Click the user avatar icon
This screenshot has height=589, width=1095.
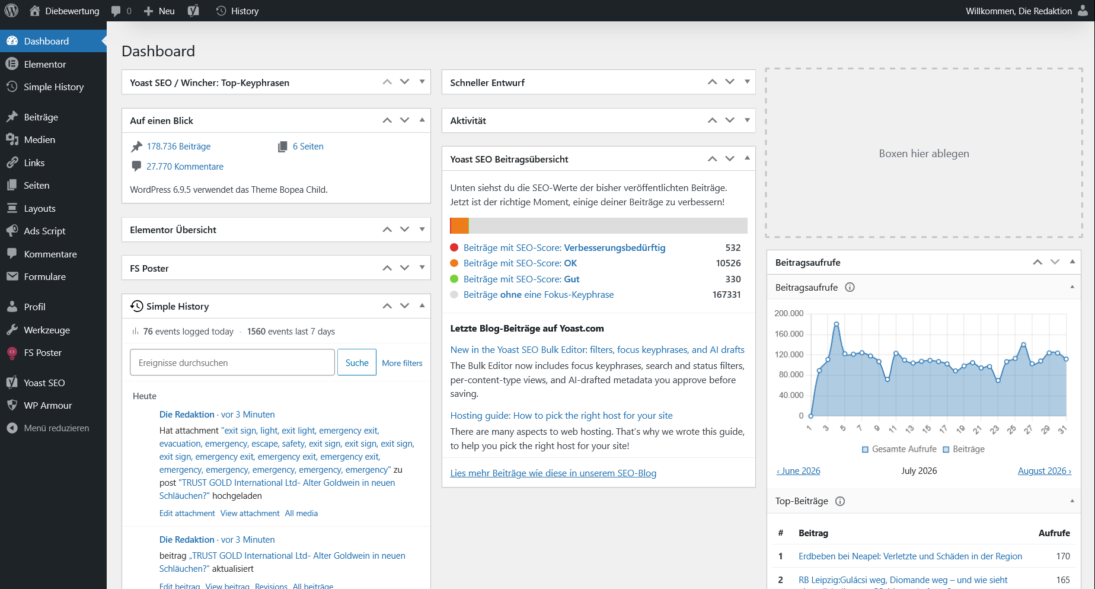point(1083,11)
